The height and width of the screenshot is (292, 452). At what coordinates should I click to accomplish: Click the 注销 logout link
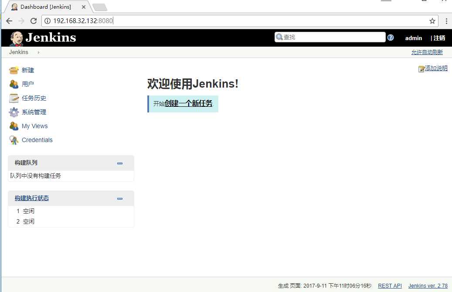click(439, 38)
